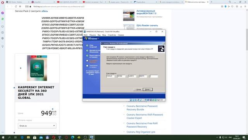
Task: Open Mail app on the taskbar
Action: pos(41,137)
